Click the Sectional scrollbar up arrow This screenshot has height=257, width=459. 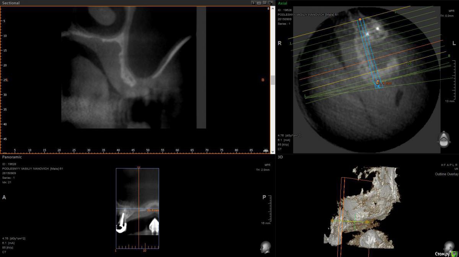point(273,8)
